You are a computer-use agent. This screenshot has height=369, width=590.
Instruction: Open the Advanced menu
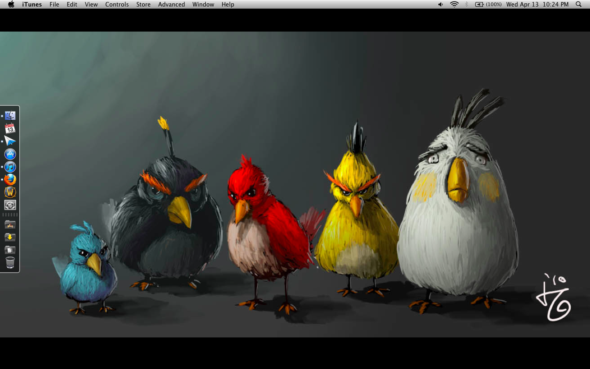[171, 5]
